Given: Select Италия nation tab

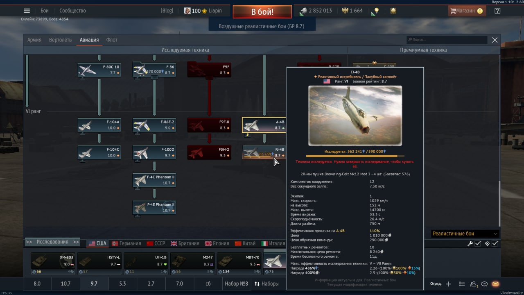Looking at the screenshot, I should [273, 243].
